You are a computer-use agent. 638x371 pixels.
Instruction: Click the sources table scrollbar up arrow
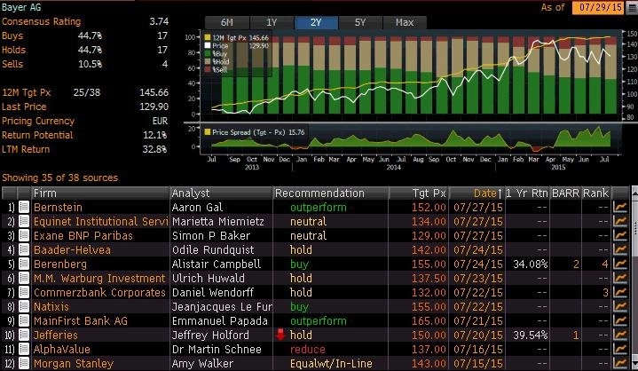634,192
